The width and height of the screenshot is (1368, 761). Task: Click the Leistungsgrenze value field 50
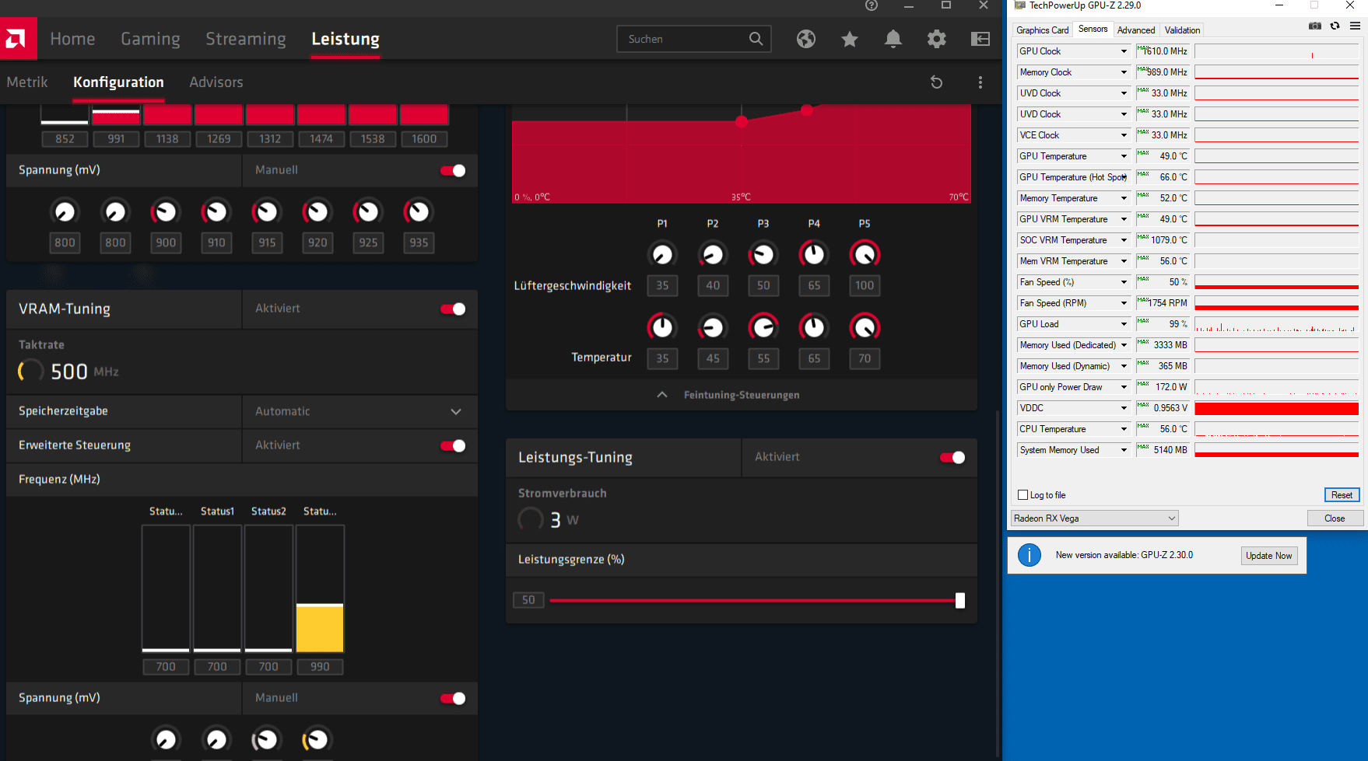528,600
